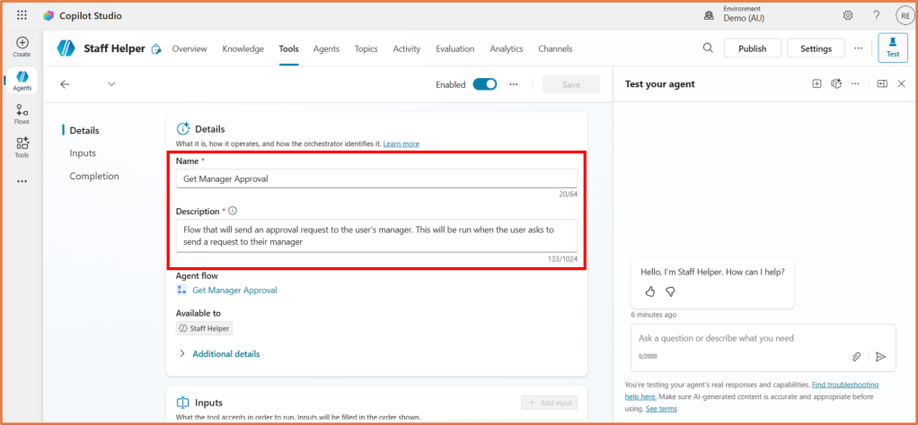This screenshot has width=918, height=425.
Task: Send the message with arrow icon
Action: [x=880, y=357]
